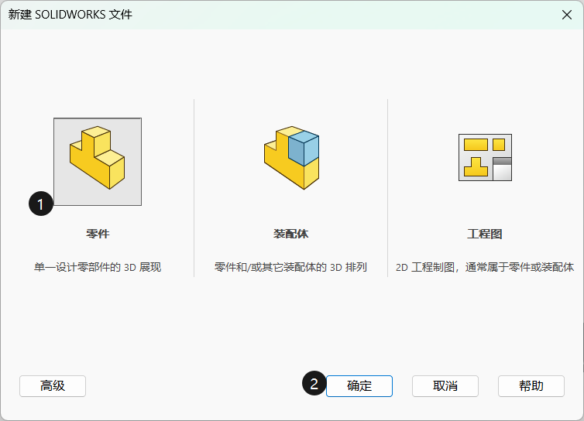Click the small gray box in drawing icon
Image resolution: width=584 pixels, height=421 pixels.
click(502, 169)
